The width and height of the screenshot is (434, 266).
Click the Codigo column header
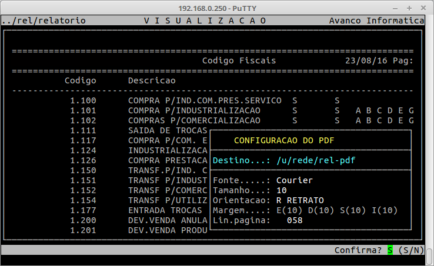tap(81, 80)
